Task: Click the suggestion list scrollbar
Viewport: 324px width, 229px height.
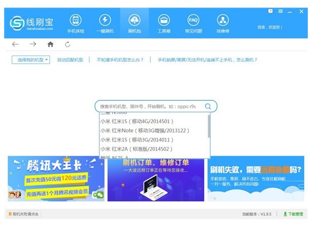Action: [209, 126]
